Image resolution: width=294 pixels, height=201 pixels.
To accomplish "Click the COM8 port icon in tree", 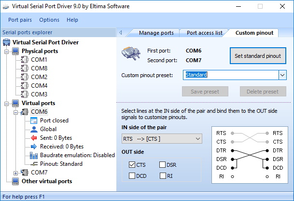I will pyautogui.click(x=25, y=68).
